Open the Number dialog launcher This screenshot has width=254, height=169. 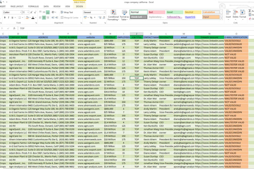[x=105, y=23]
